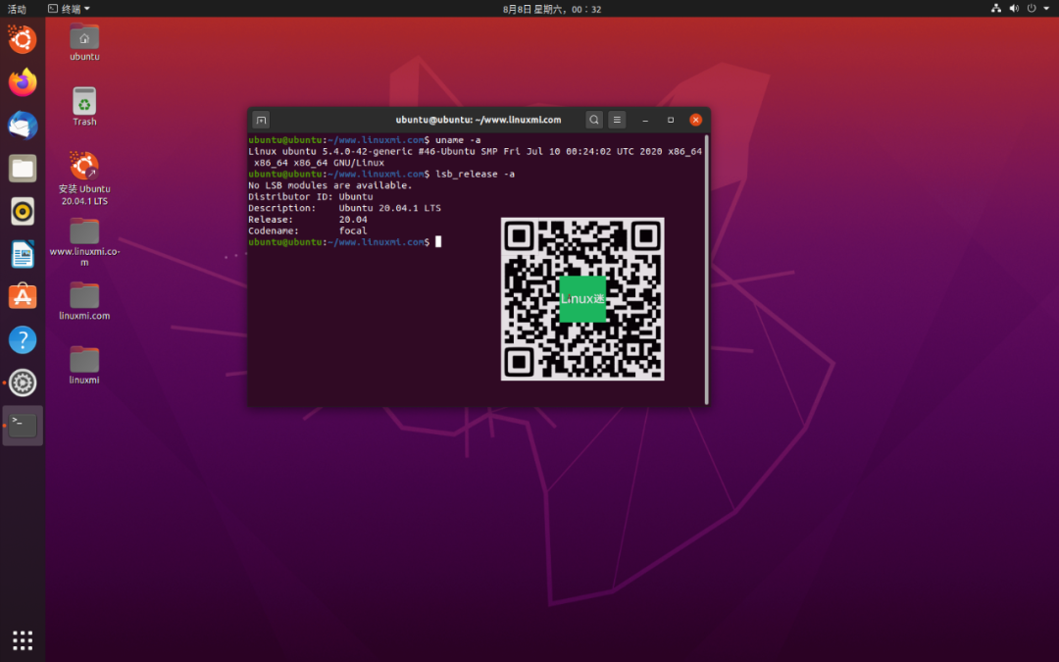
Task: Expand the system menu arrow
Action: 1046,8
